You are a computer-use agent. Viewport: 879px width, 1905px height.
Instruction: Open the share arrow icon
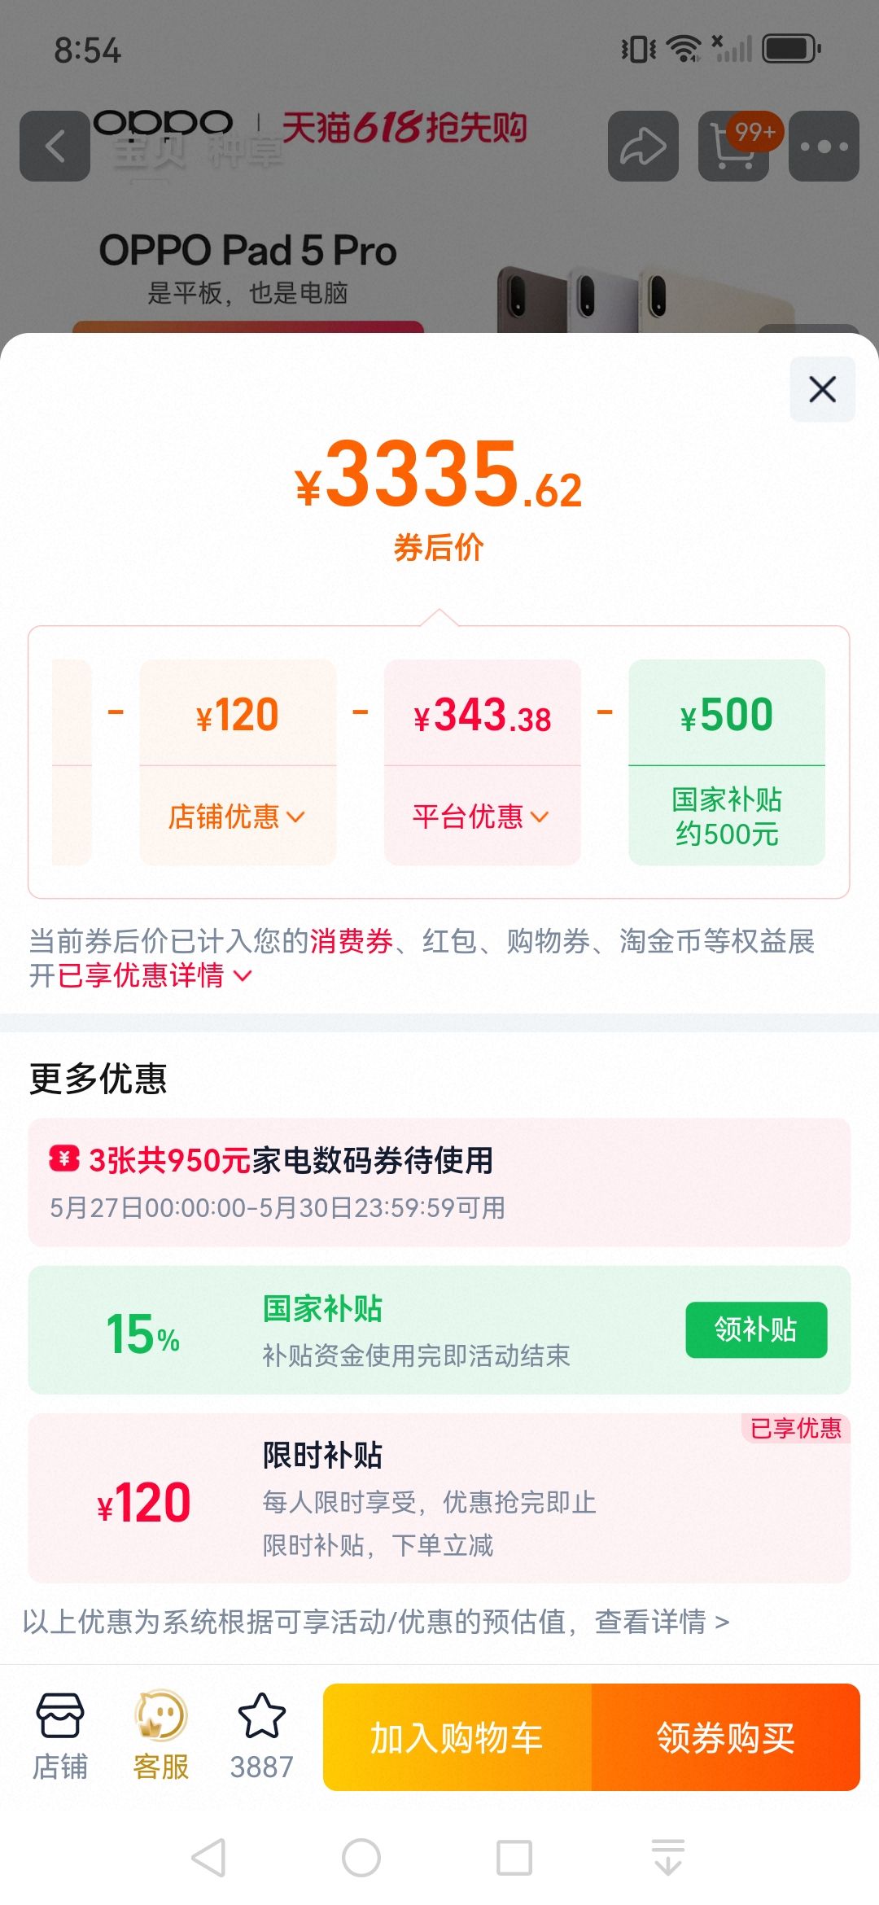pyautogui.click(x=643, y=147)
